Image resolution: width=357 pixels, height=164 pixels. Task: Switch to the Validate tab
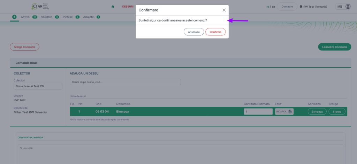[x=46, y=17]
